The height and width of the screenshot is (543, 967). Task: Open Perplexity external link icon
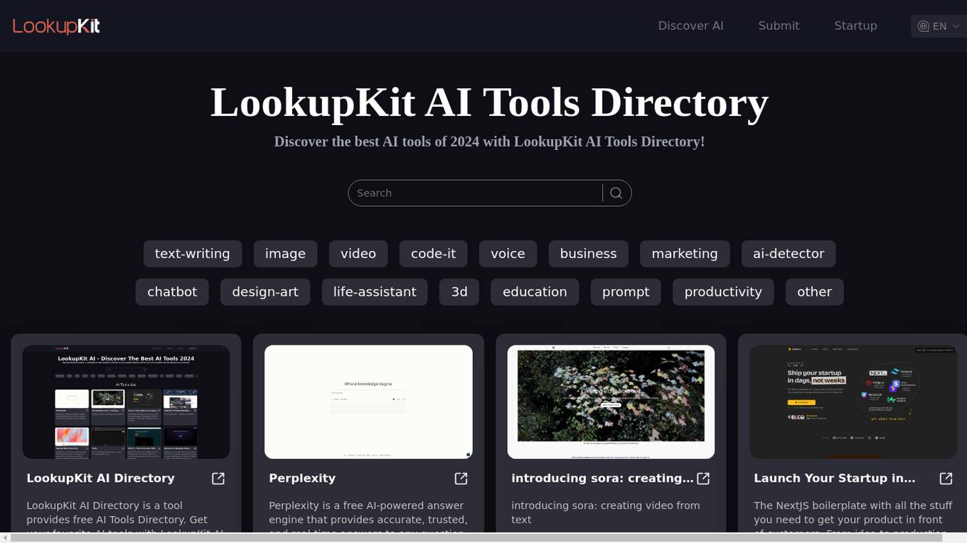(461, 478)
